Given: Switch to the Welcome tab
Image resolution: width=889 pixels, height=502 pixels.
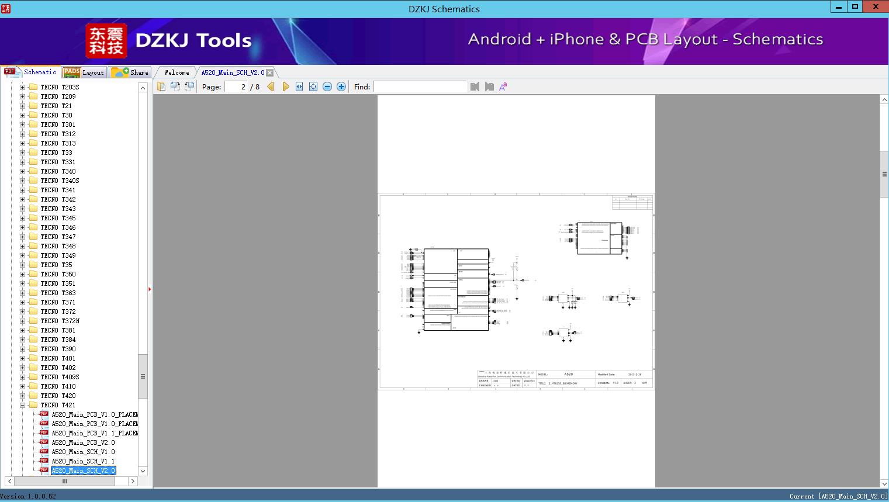Looking at the screenshot, I should tap(177, 72).
